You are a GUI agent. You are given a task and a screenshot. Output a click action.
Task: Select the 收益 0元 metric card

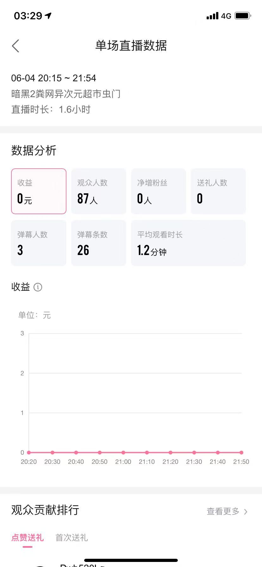[39, 191]
